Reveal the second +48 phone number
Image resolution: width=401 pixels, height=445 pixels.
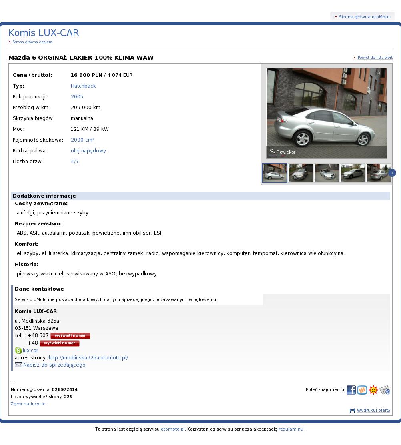click(x=60, y=343)
